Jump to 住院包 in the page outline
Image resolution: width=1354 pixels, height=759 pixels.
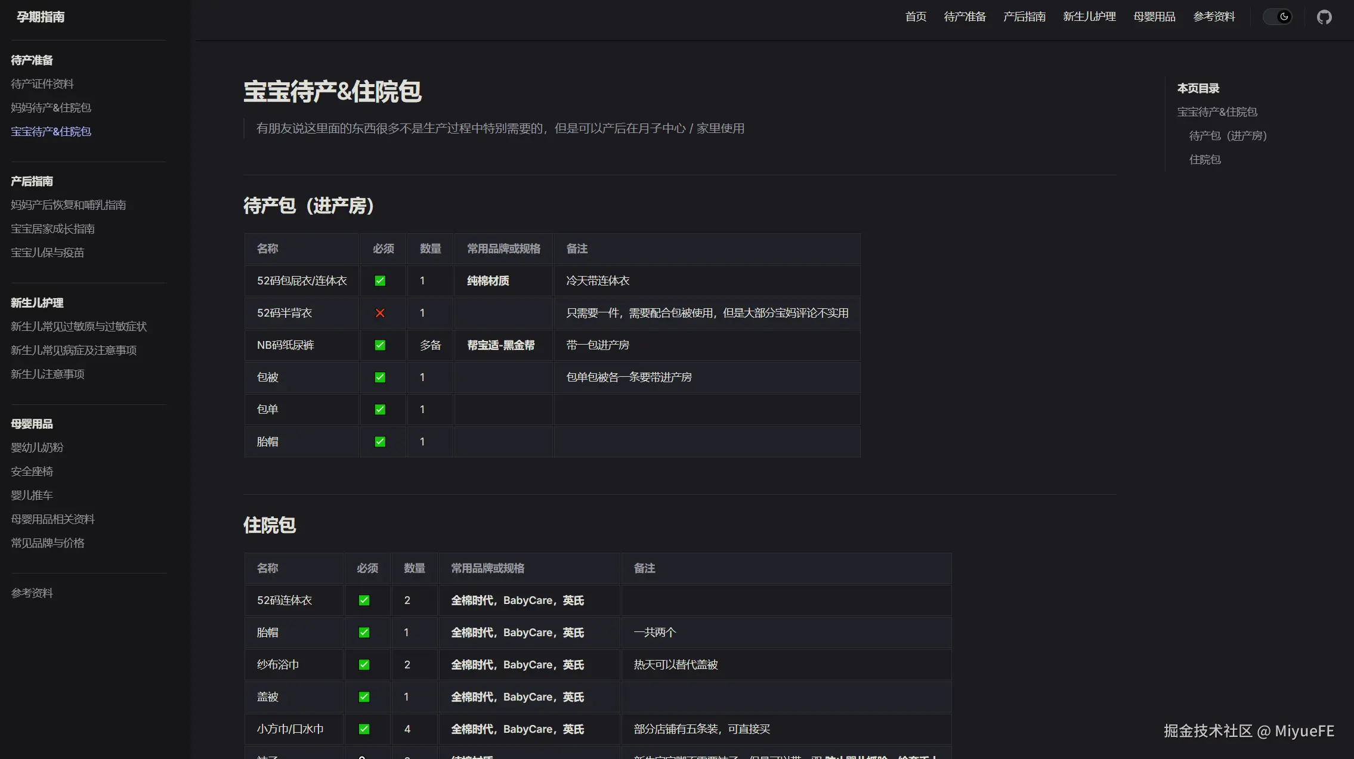pos(1204,159)
